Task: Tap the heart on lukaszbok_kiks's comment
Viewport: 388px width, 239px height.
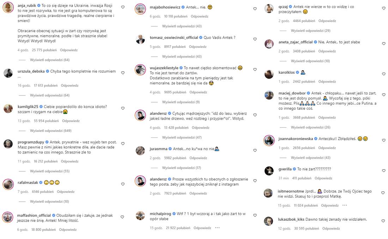Action: point(384,220)
